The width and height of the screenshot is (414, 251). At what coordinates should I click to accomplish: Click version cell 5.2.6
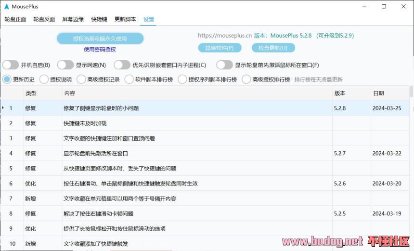(x=351, y=184)
